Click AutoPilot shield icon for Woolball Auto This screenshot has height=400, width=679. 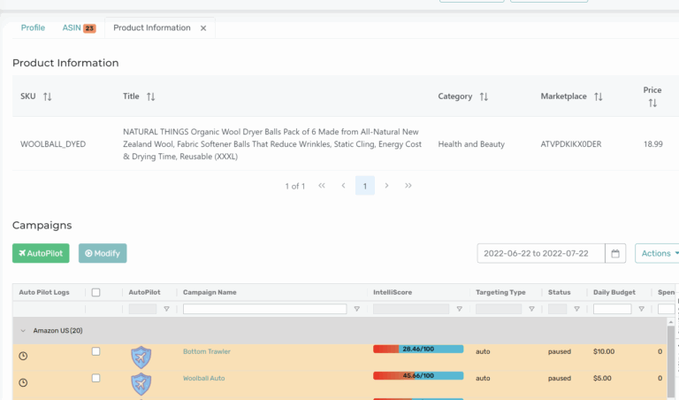[x=141, y=384]
